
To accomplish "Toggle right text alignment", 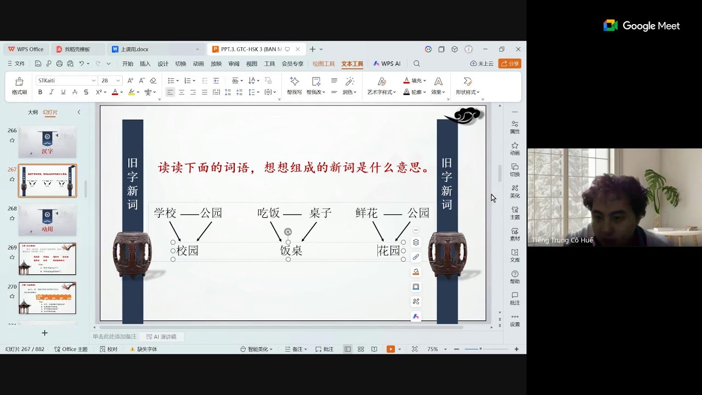I will [x=193, y=92].
